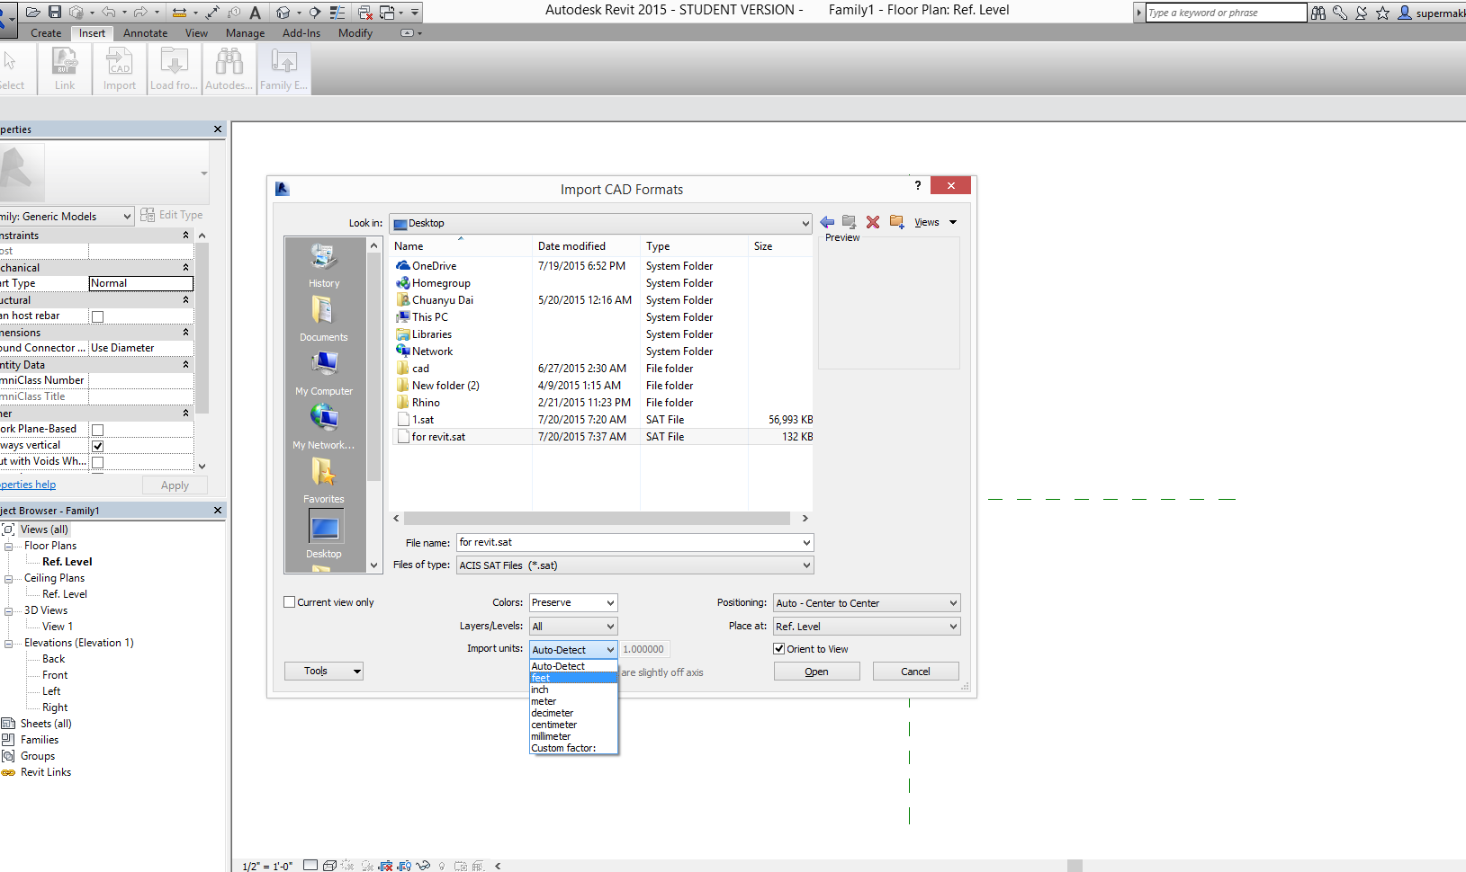Collapse the Elevations (Elevation 1) tree node

(8, 644)
